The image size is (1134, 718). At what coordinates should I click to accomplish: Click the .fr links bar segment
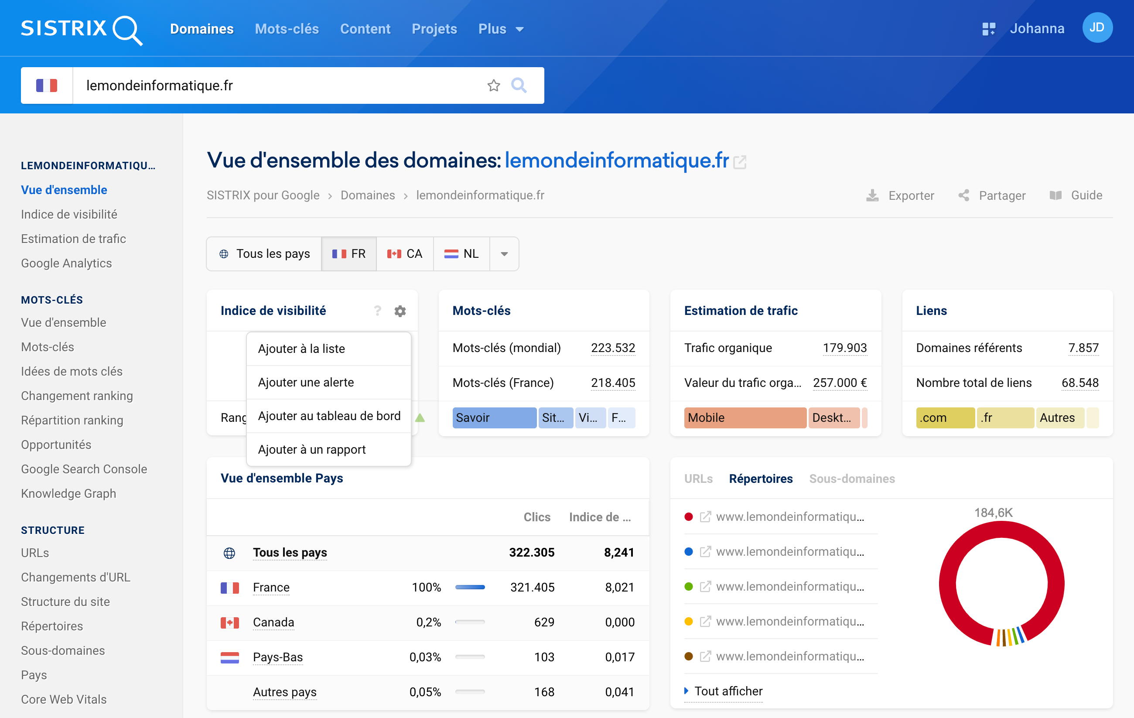click(1005, 417)
